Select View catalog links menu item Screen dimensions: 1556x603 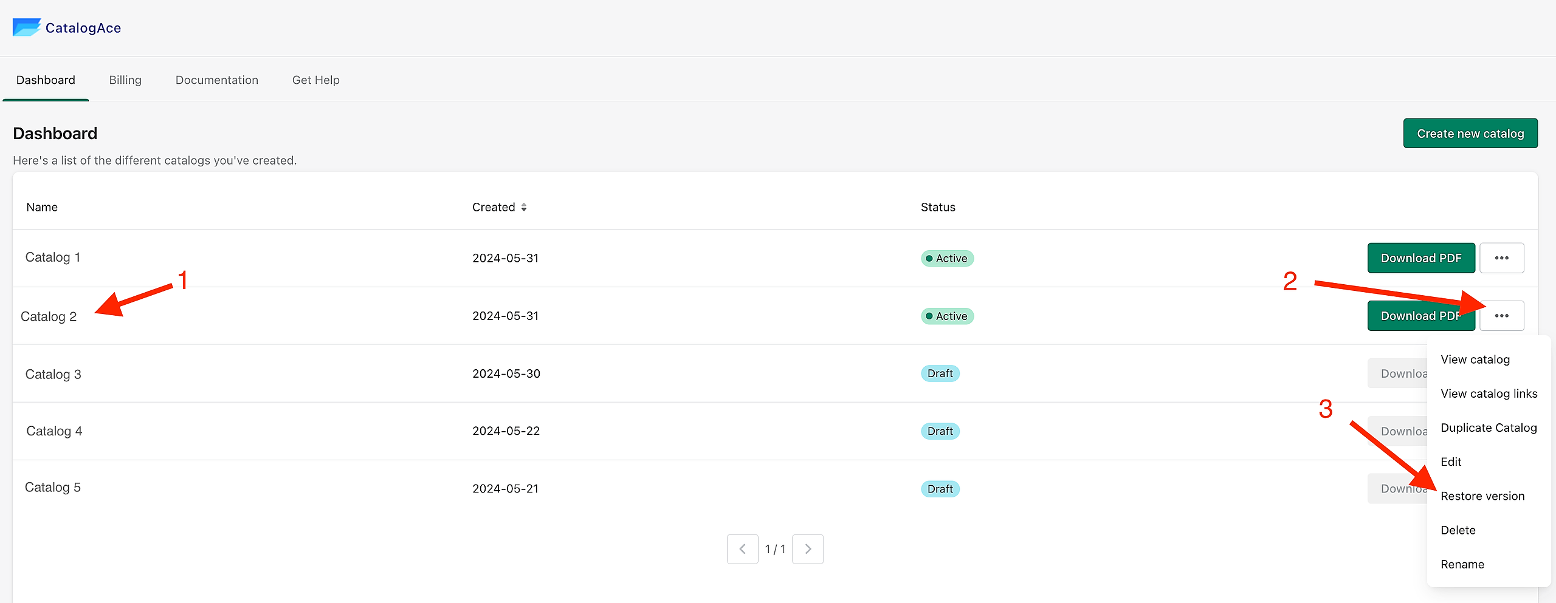(1489, 393)
